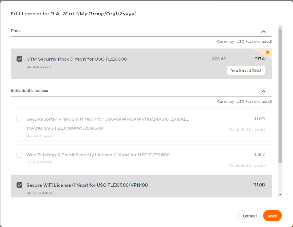The image size is (293, 227).
Task: Click the scrollbar down arrow
Action: 280,195
